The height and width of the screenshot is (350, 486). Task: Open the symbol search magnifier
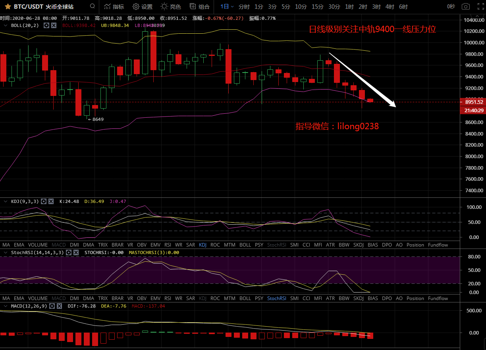tap(93, 6)
